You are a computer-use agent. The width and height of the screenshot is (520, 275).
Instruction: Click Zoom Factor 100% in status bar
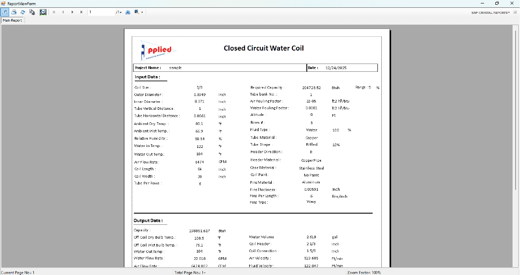[364, 272]
